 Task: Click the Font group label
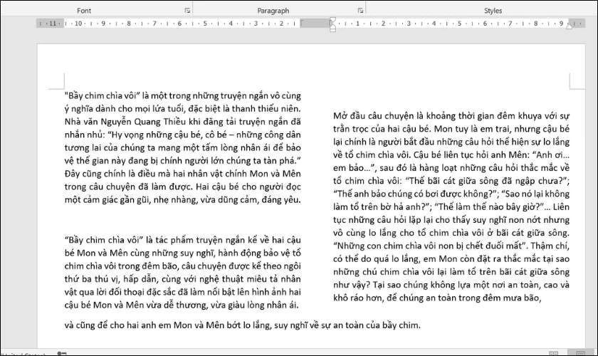[84, 11]
